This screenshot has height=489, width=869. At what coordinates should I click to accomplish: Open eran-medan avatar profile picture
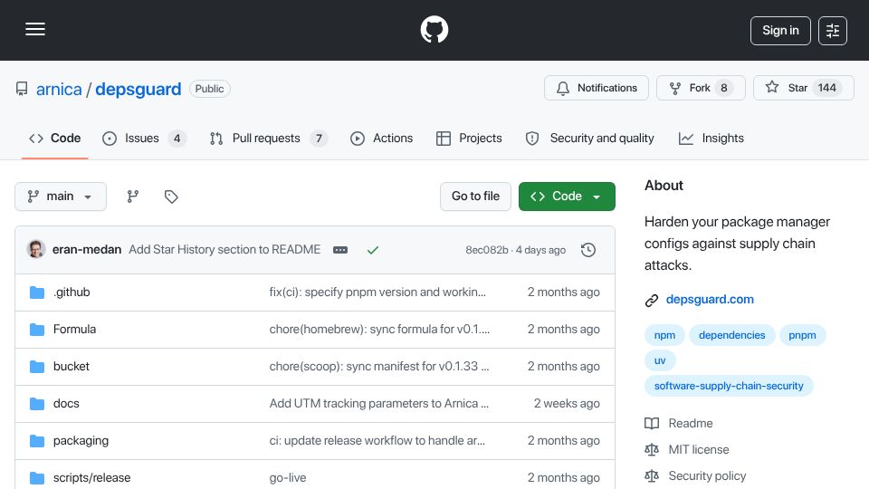[x=36, y=250]
